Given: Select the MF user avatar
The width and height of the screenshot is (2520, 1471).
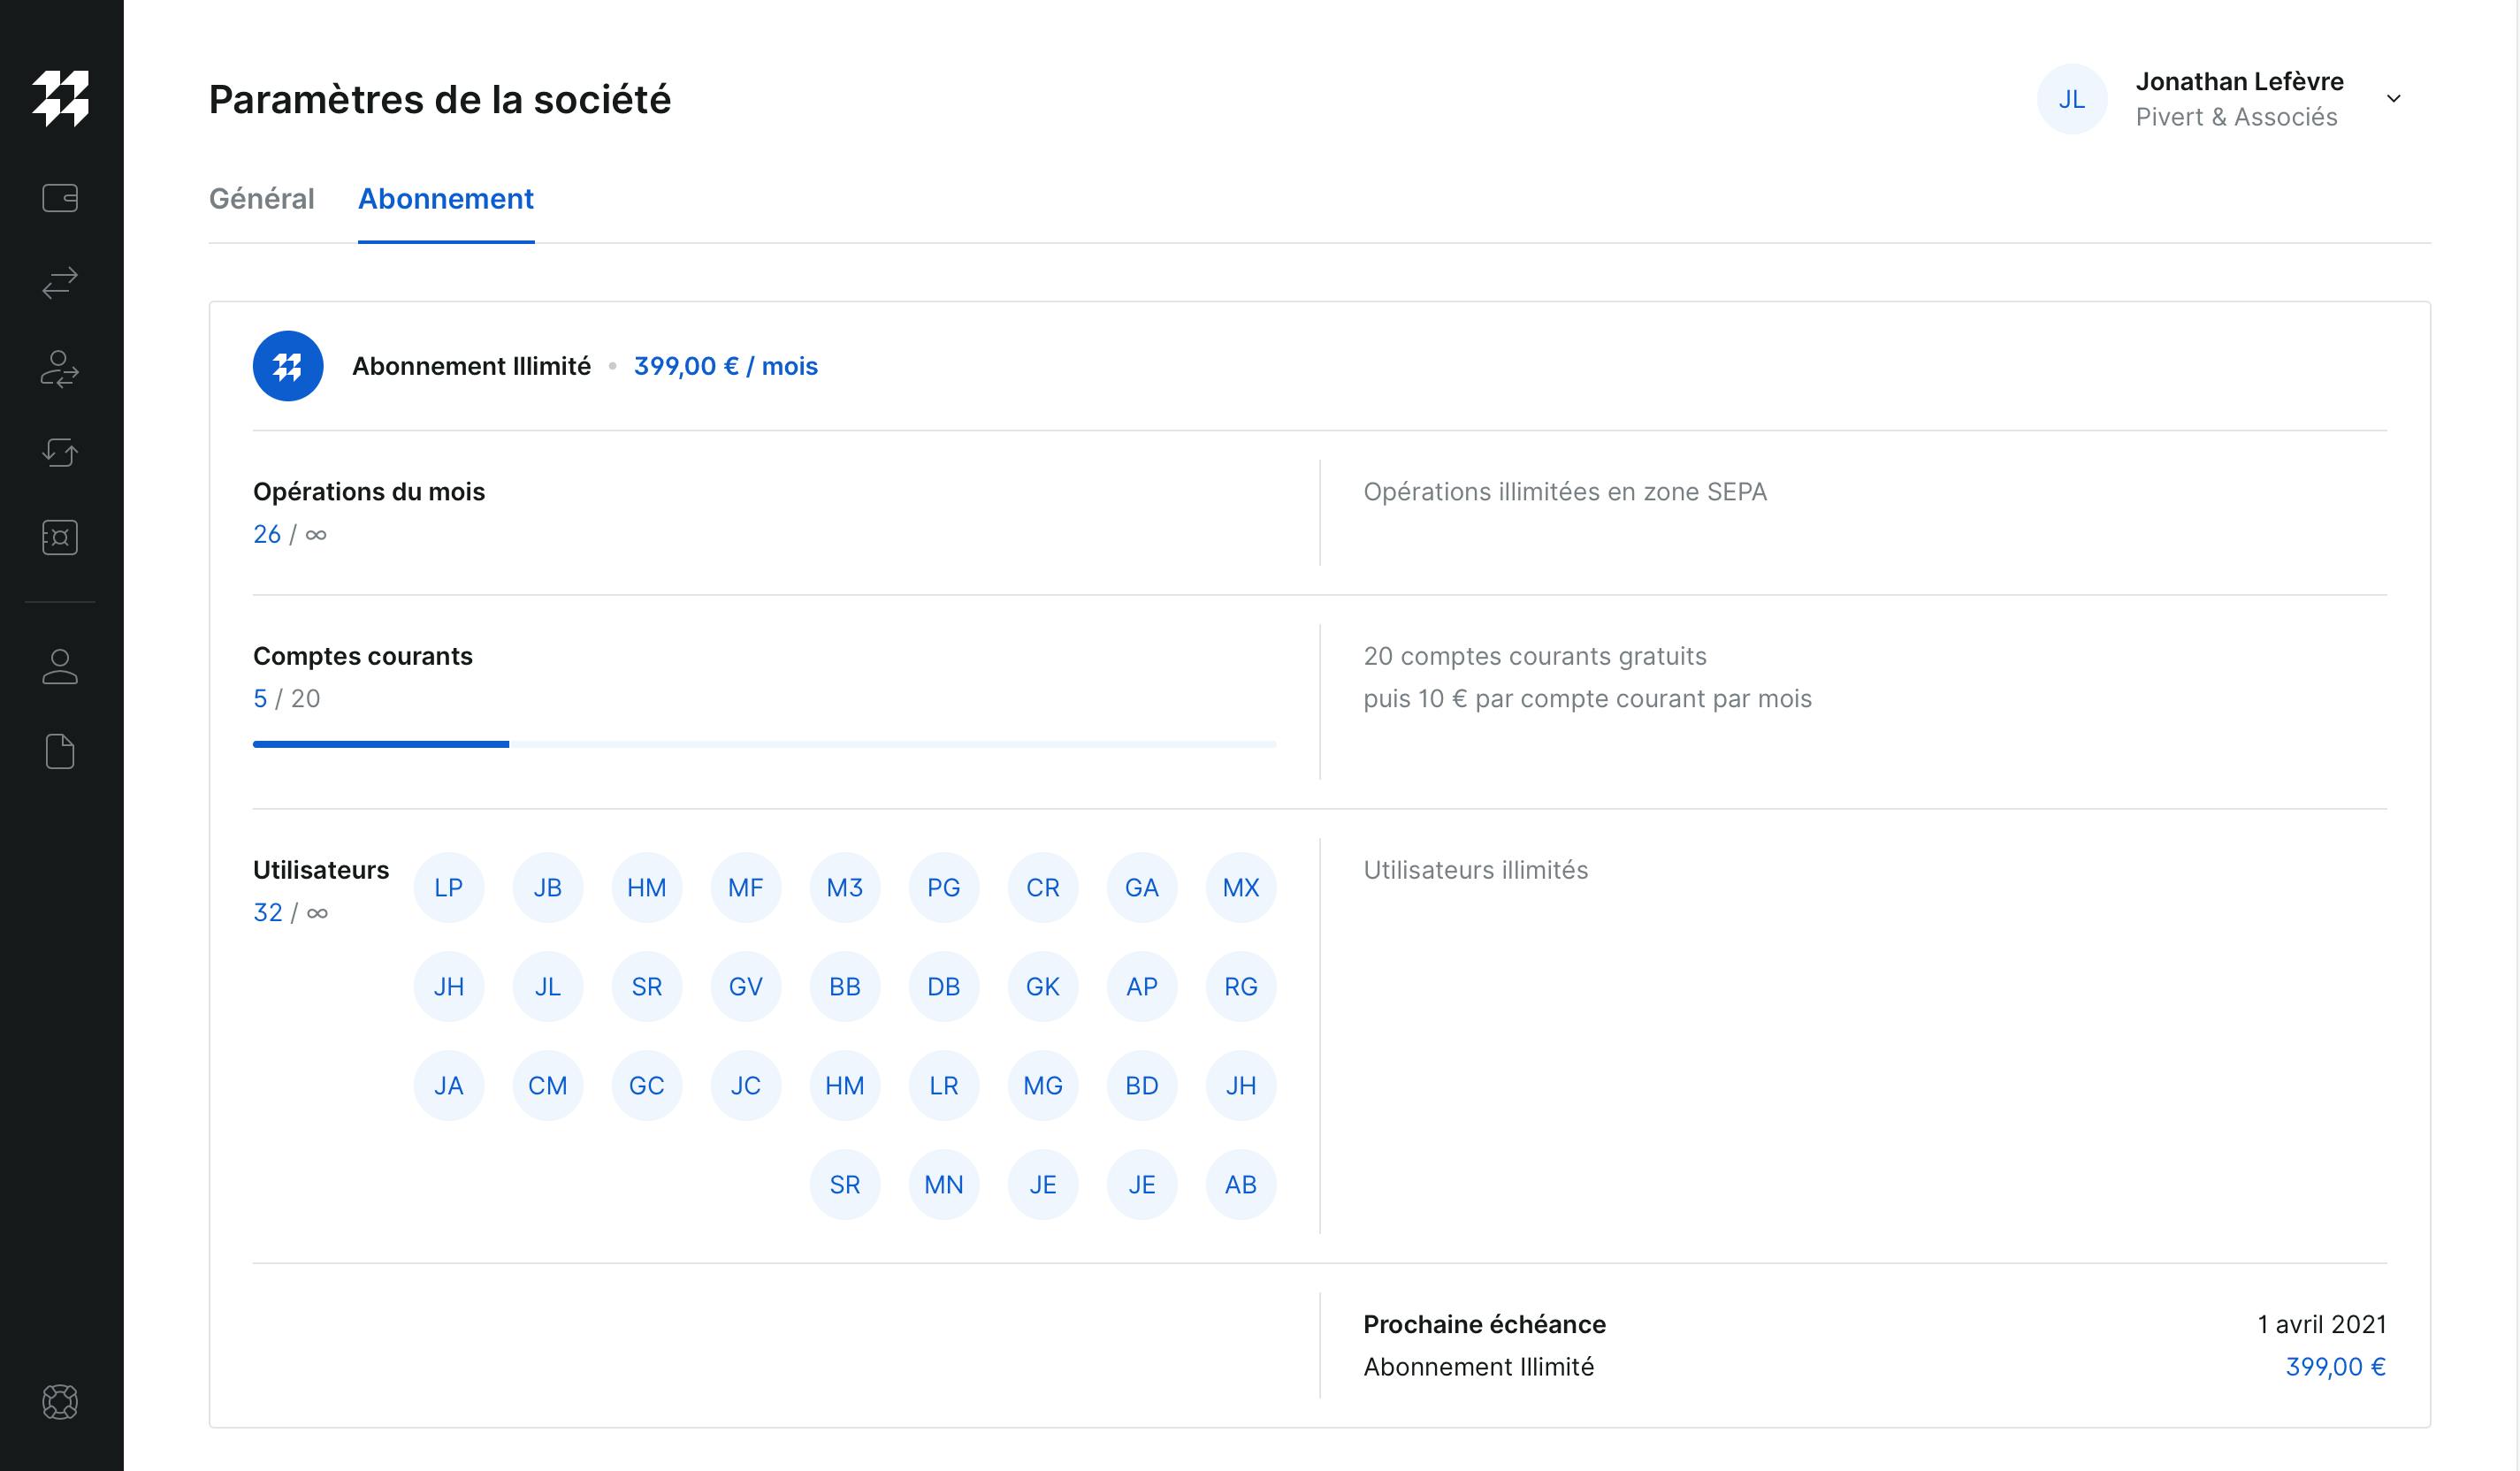Looking at the screenshot, I should (746, 887).
